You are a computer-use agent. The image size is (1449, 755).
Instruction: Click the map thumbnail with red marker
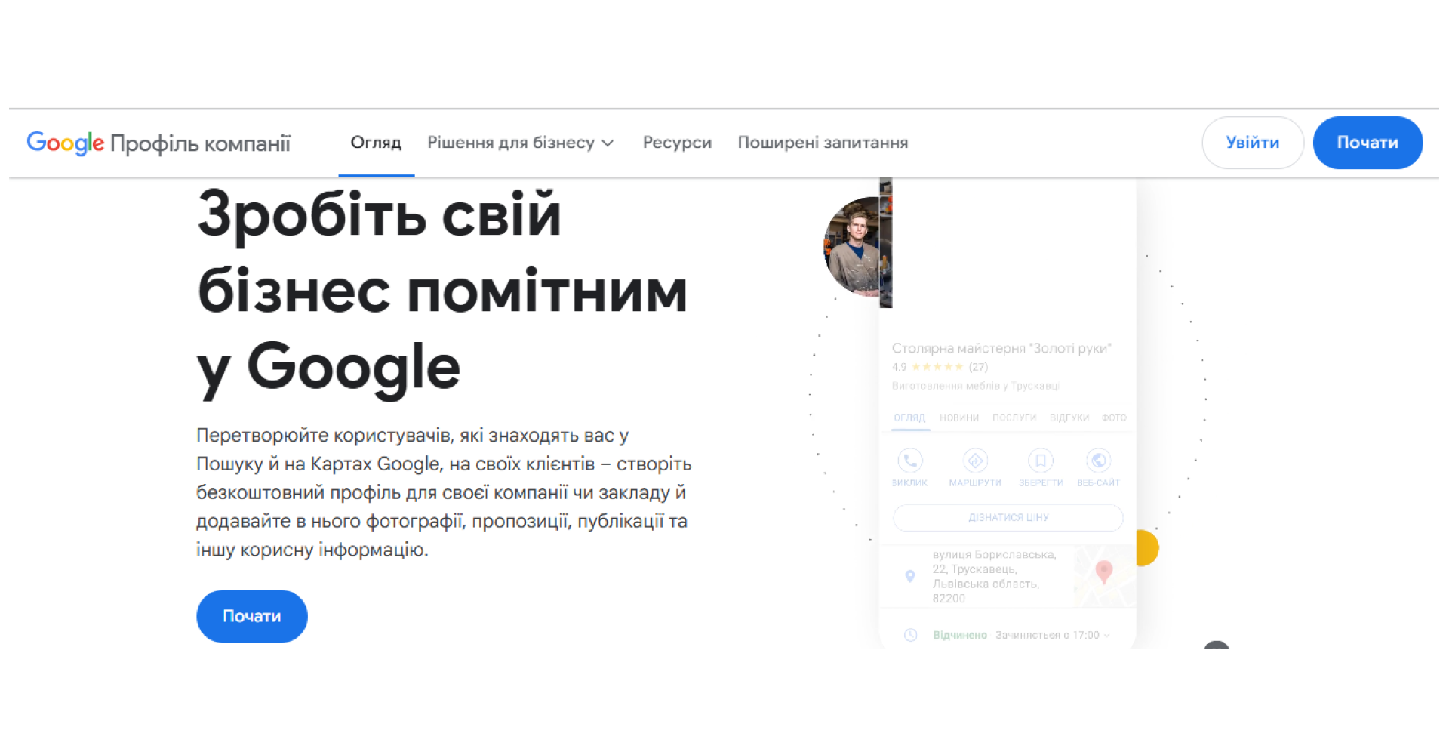tap(1105, 576)
